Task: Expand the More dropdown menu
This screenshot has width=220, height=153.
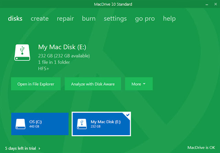Action: pyautogui.click(x=139, y=84)
